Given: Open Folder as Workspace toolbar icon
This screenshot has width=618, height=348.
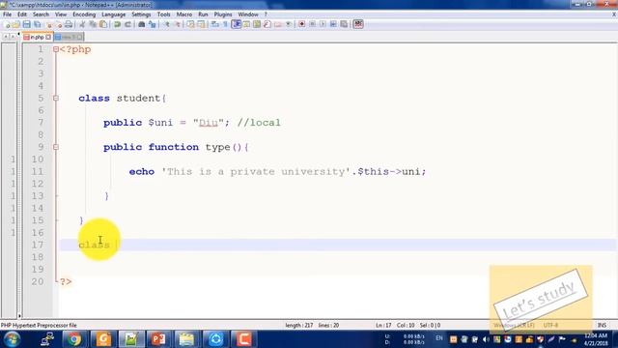Looking at the screenshot, I should 278,24.
